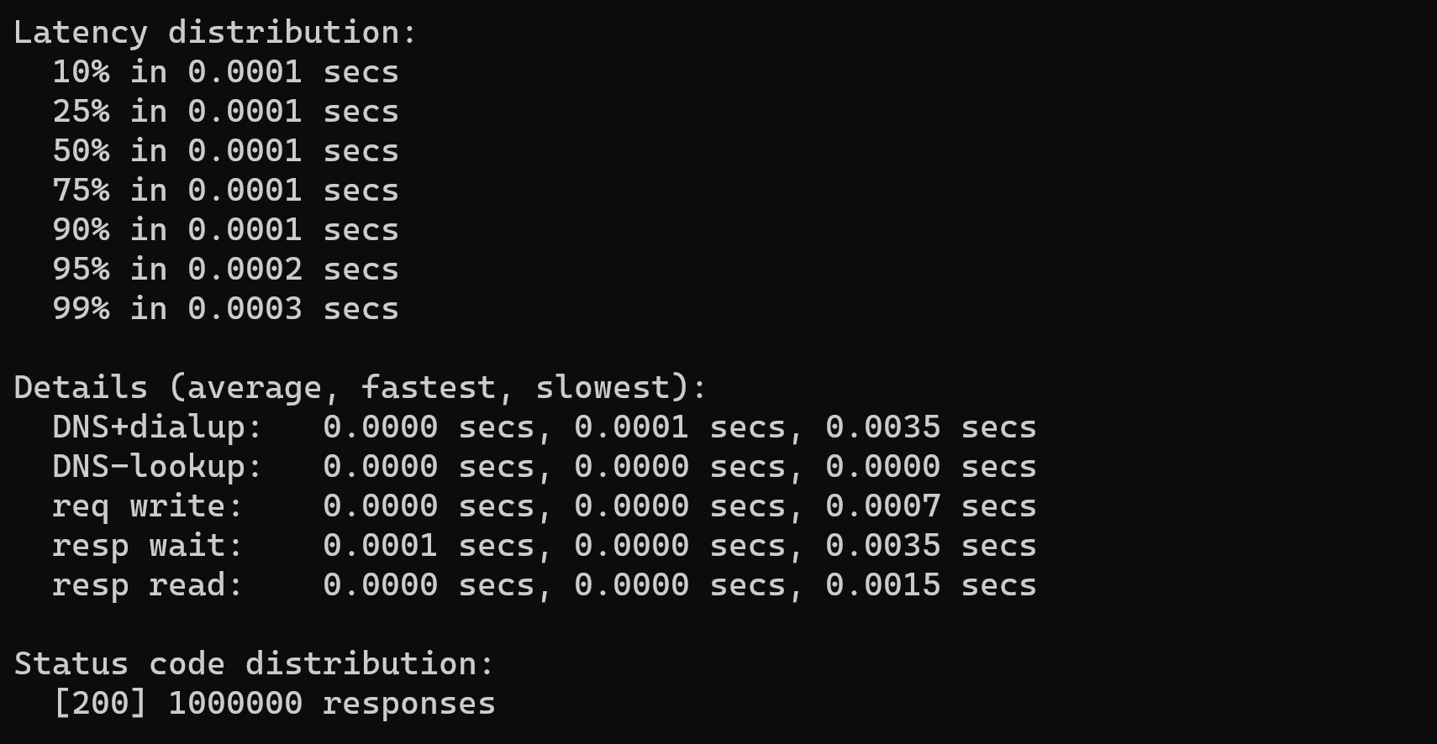Select the '25% in 0.0001 secs' line
1437x744 pixels.
(225, 112)
